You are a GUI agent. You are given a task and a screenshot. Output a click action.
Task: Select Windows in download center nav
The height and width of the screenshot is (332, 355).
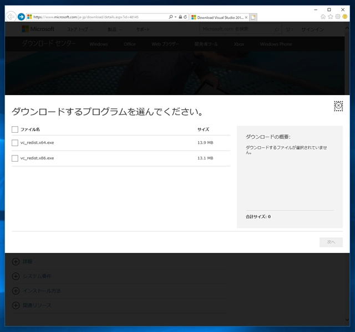(x=99, y=44)
